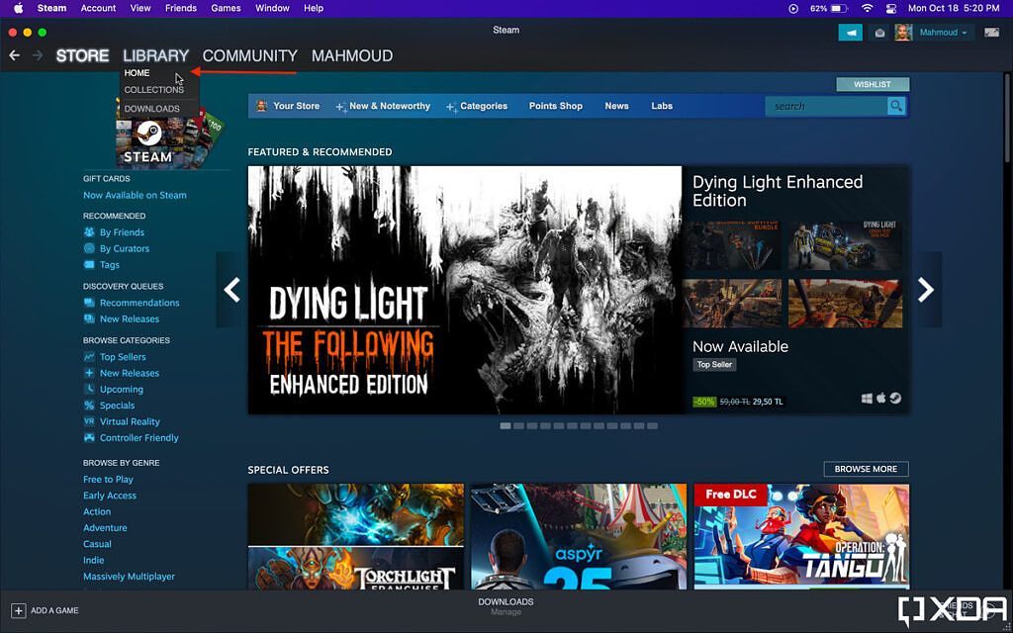Click the Recommendations queue icon
This screenshot has width=1013, height=633.
point(89,303)
